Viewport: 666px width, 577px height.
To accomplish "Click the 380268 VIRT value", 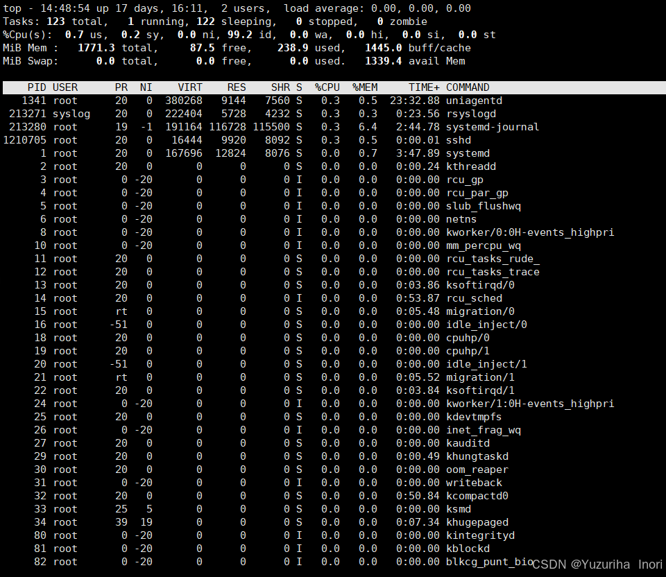I will (x=184, y=101).
